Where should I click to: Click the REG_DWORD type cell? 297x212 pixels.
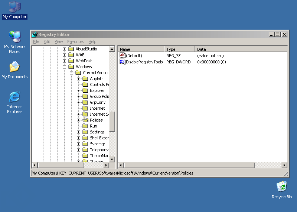tap(179, 62)
